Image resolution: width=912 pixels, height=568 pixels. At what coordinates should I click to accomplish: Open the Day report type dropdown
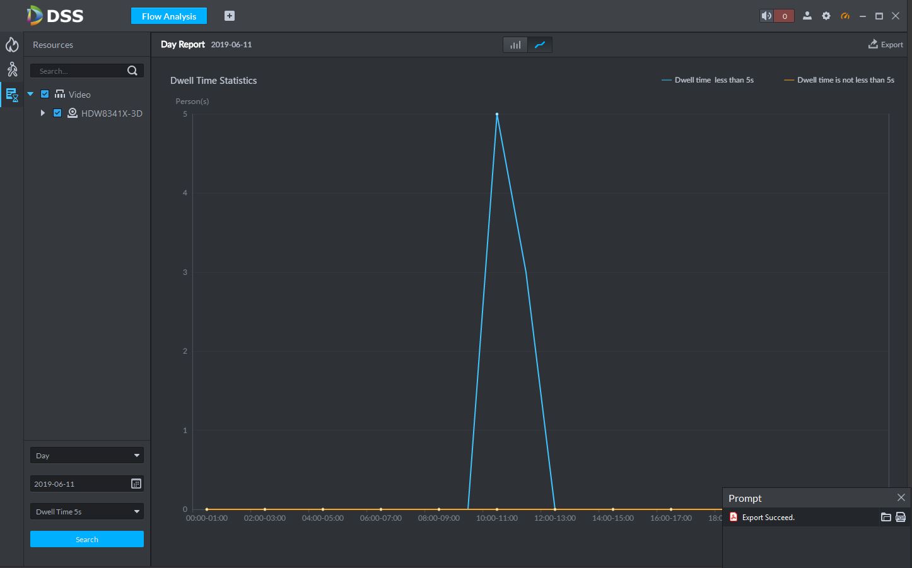(x=87, y=456)
